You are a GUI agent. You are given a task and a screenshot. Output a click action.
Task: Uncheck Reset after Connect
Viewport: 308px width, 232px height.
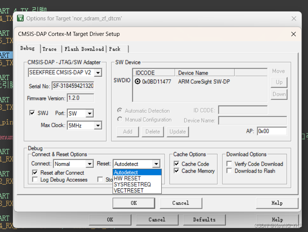tap(35, 172)
